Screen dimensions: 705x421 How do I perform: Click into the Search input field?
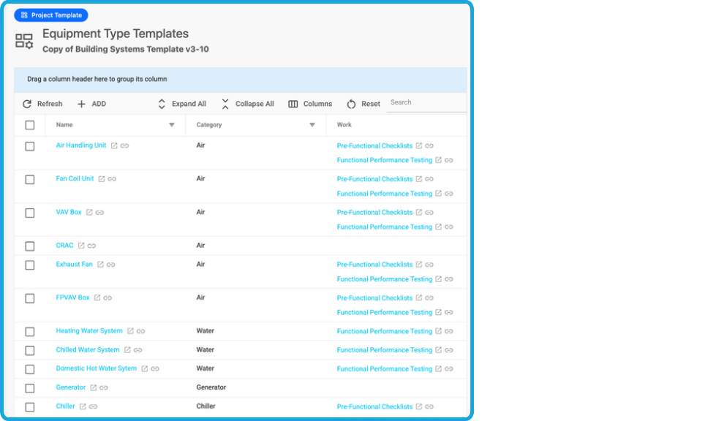pos(426,102)
